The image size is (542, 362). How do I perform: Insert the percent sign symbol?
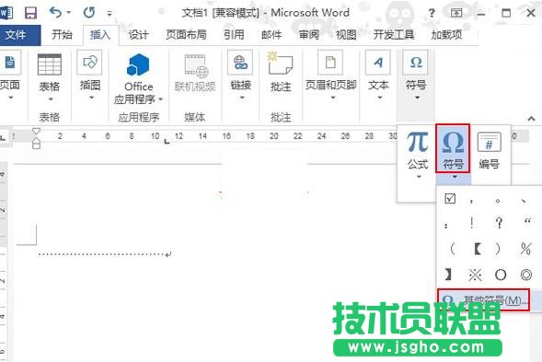pos(525,249)
